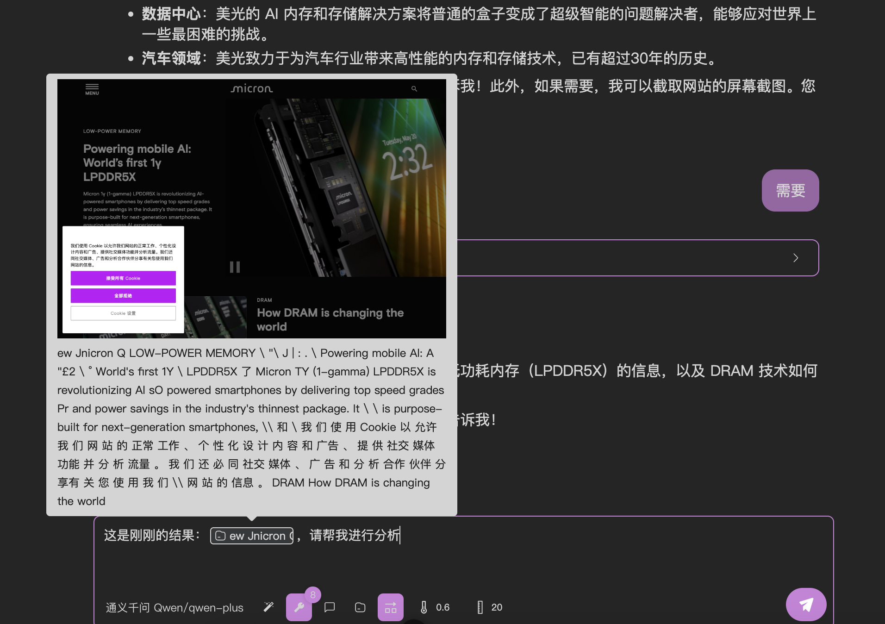The image size is (885, 624).
Task: Open the wrench tools icon with badge 8
Action: pyautogui.click(x=299, y=607)
